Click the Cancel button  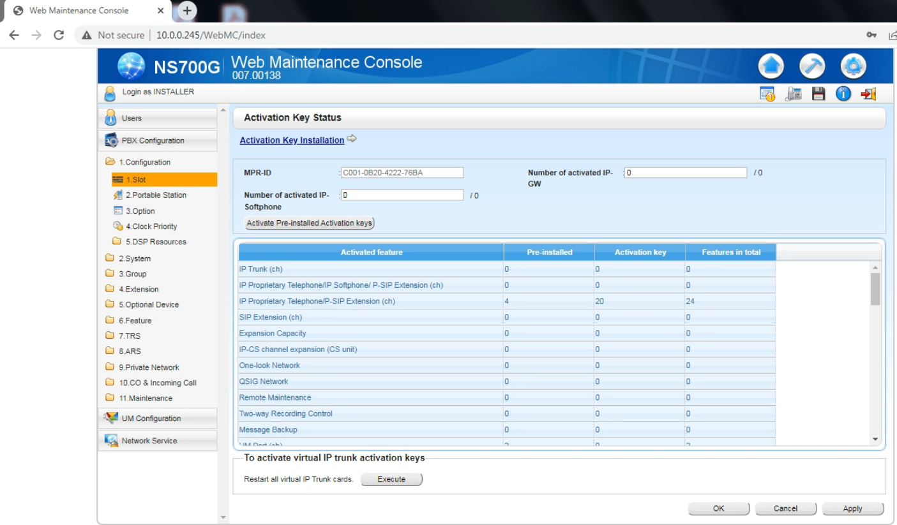tap(786, 508)
